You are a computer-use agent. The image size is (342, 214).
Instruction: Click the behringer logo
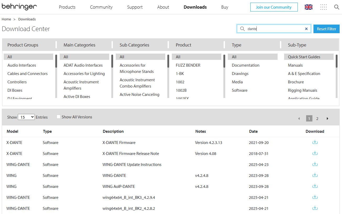19,7
